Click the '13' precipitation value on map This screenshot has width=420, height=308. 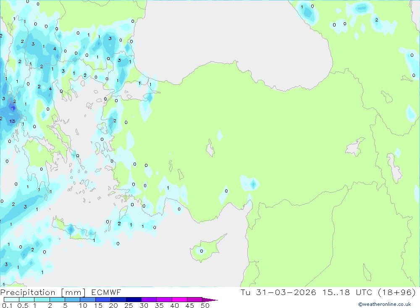coord(12,121)
